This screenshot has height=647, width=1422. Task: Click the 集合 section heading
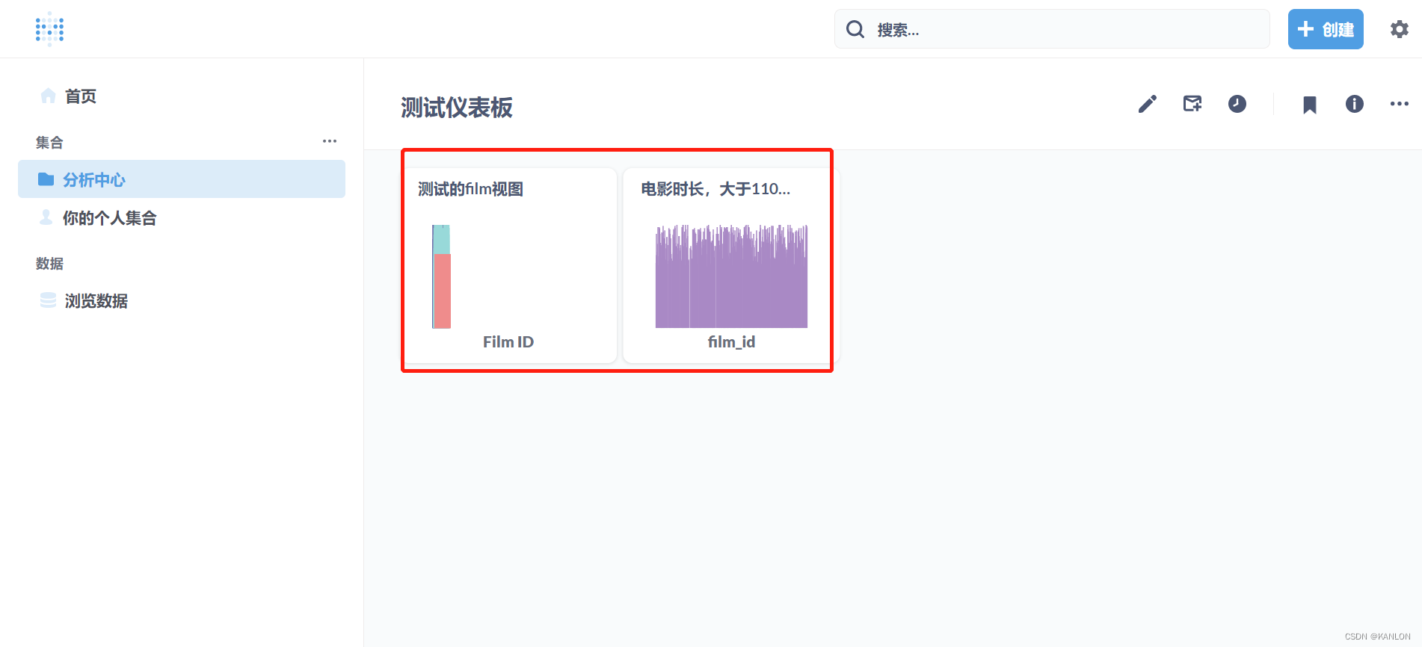(x=49, y=143)
